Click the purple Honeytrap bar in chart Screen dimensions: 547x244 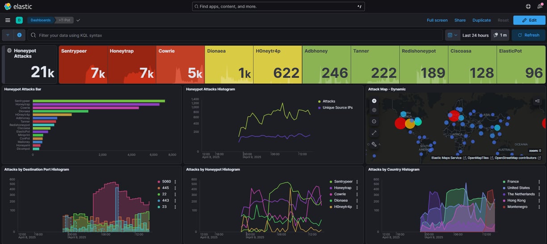click(x=96, y=104)
